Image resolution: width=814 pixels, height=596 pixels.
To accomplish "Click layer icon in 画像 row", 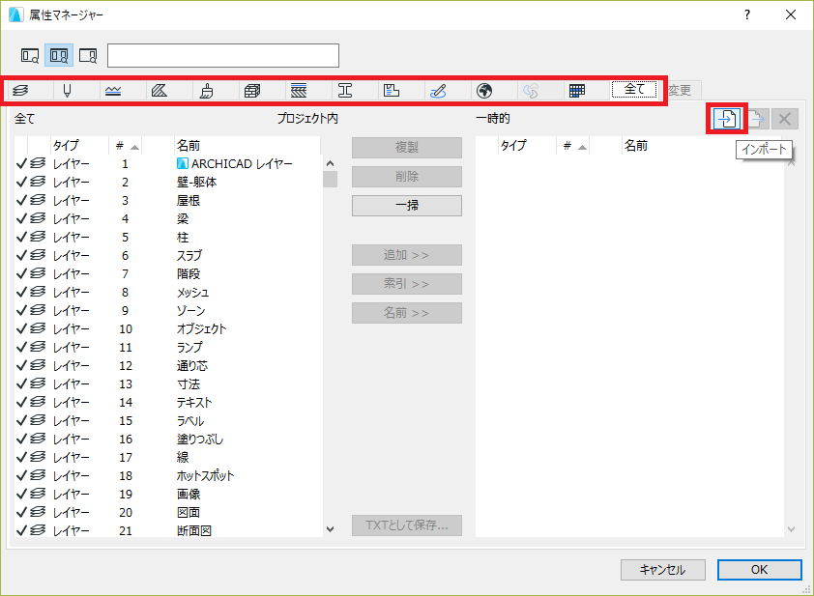I will [38, 494].
